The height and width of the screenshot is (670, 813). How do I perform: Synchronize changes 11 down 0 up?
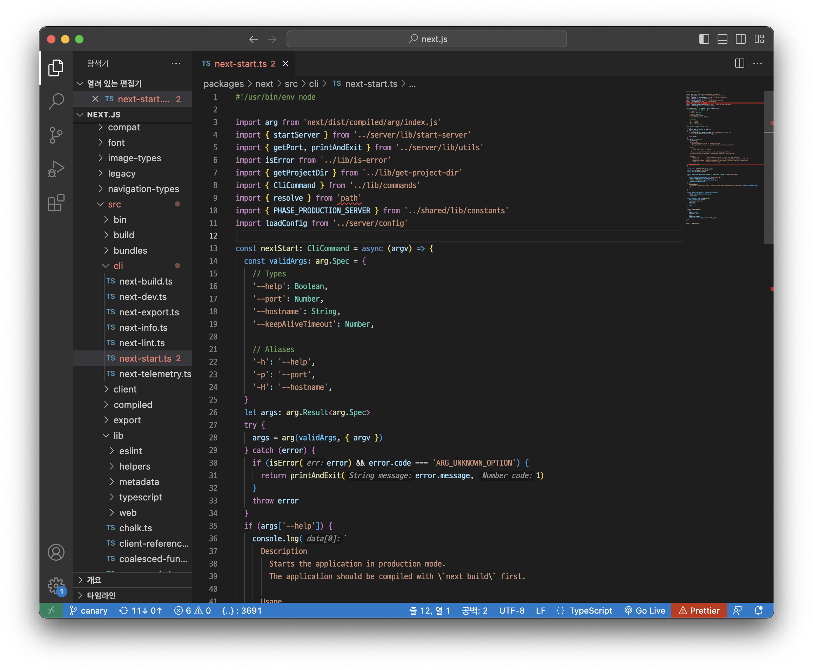click(141, 610)
